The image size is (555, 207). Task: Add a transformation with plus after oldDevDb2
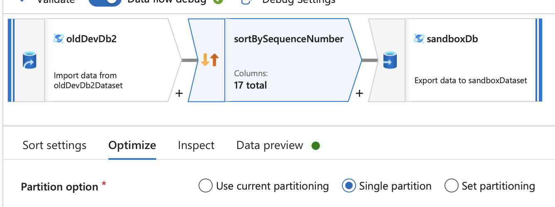tap(179, 94)
